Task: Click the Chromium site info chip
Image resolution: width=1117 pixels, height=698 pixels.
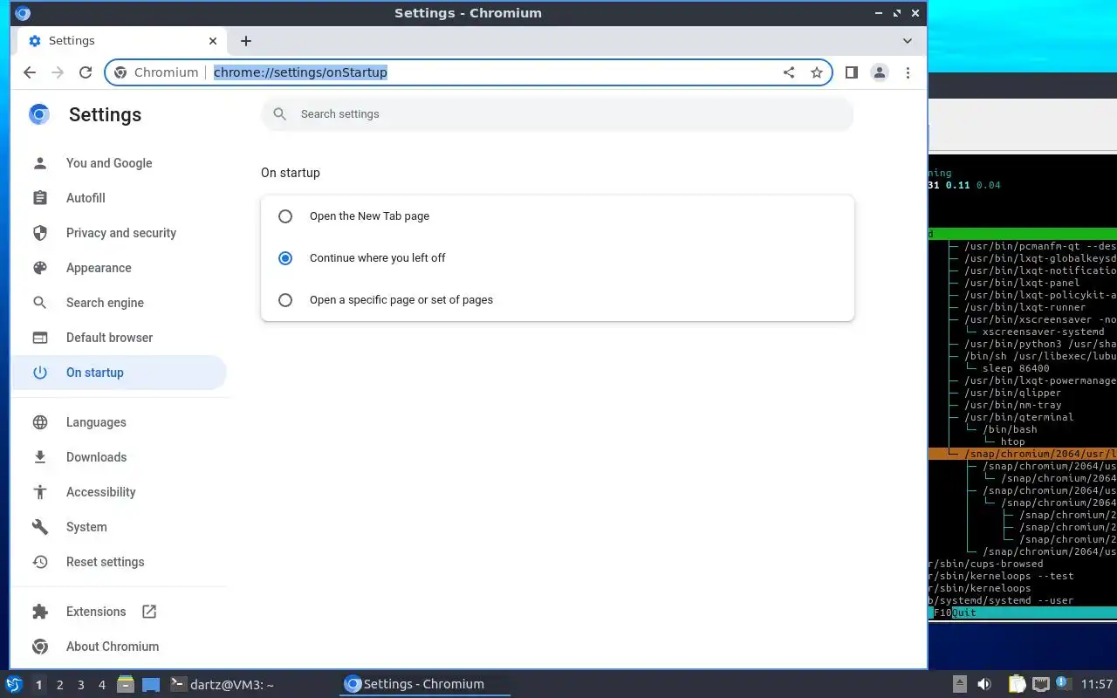Action: tap(157, 72)
